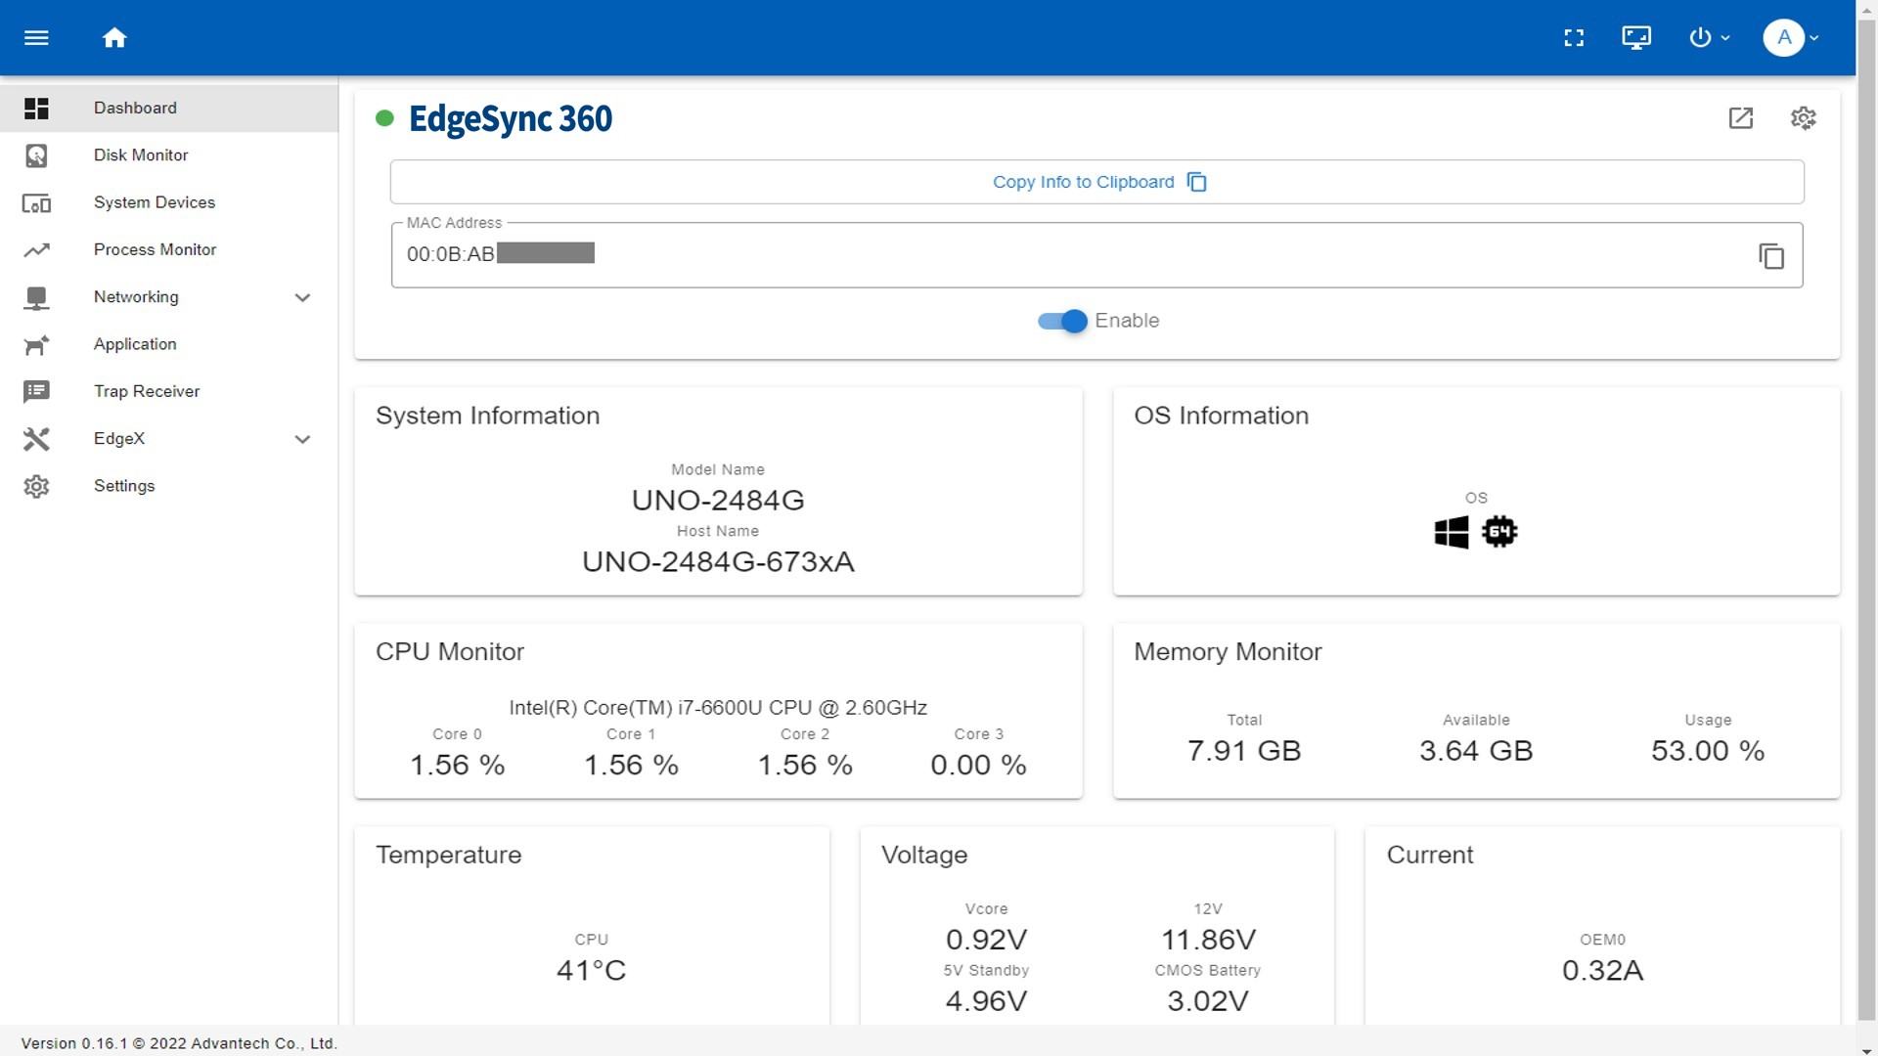
Task: Open the power options dropdown
Action: point(1709,38)
